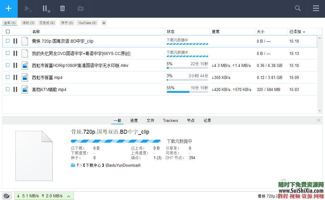Switch to the 种子 tab
Screen dimensions: 325x200
click(67, 23)
